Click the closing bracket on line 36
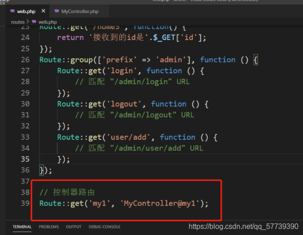The image size is (303, 235). coord(41,170)
